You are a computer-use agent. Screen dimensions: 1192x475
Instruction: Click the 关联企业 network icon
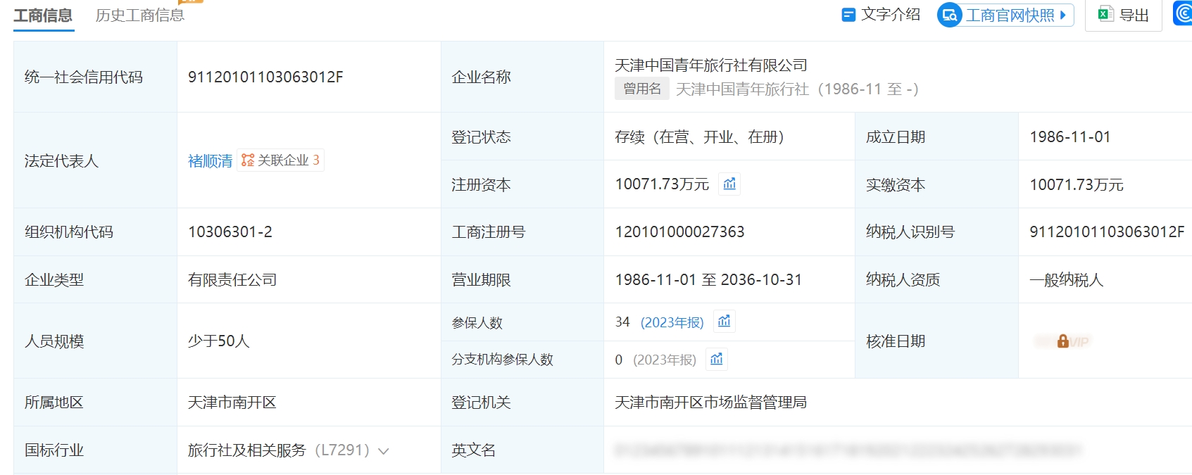248,160
